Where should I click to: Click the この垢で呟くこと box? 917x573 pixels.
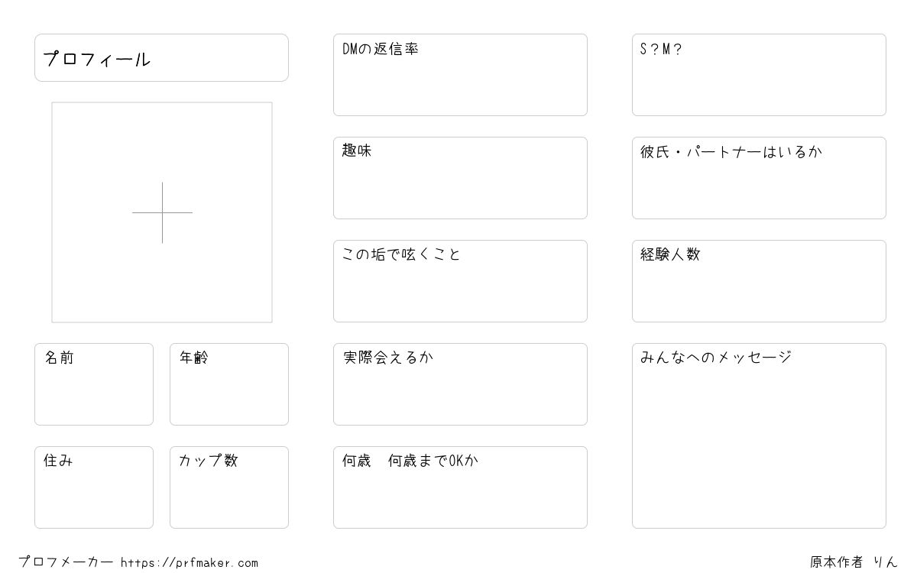(460, 281)
